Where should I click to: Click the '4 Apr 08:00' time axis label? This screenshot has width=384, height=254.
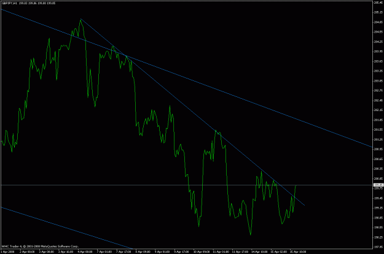(x=85, y=252)
